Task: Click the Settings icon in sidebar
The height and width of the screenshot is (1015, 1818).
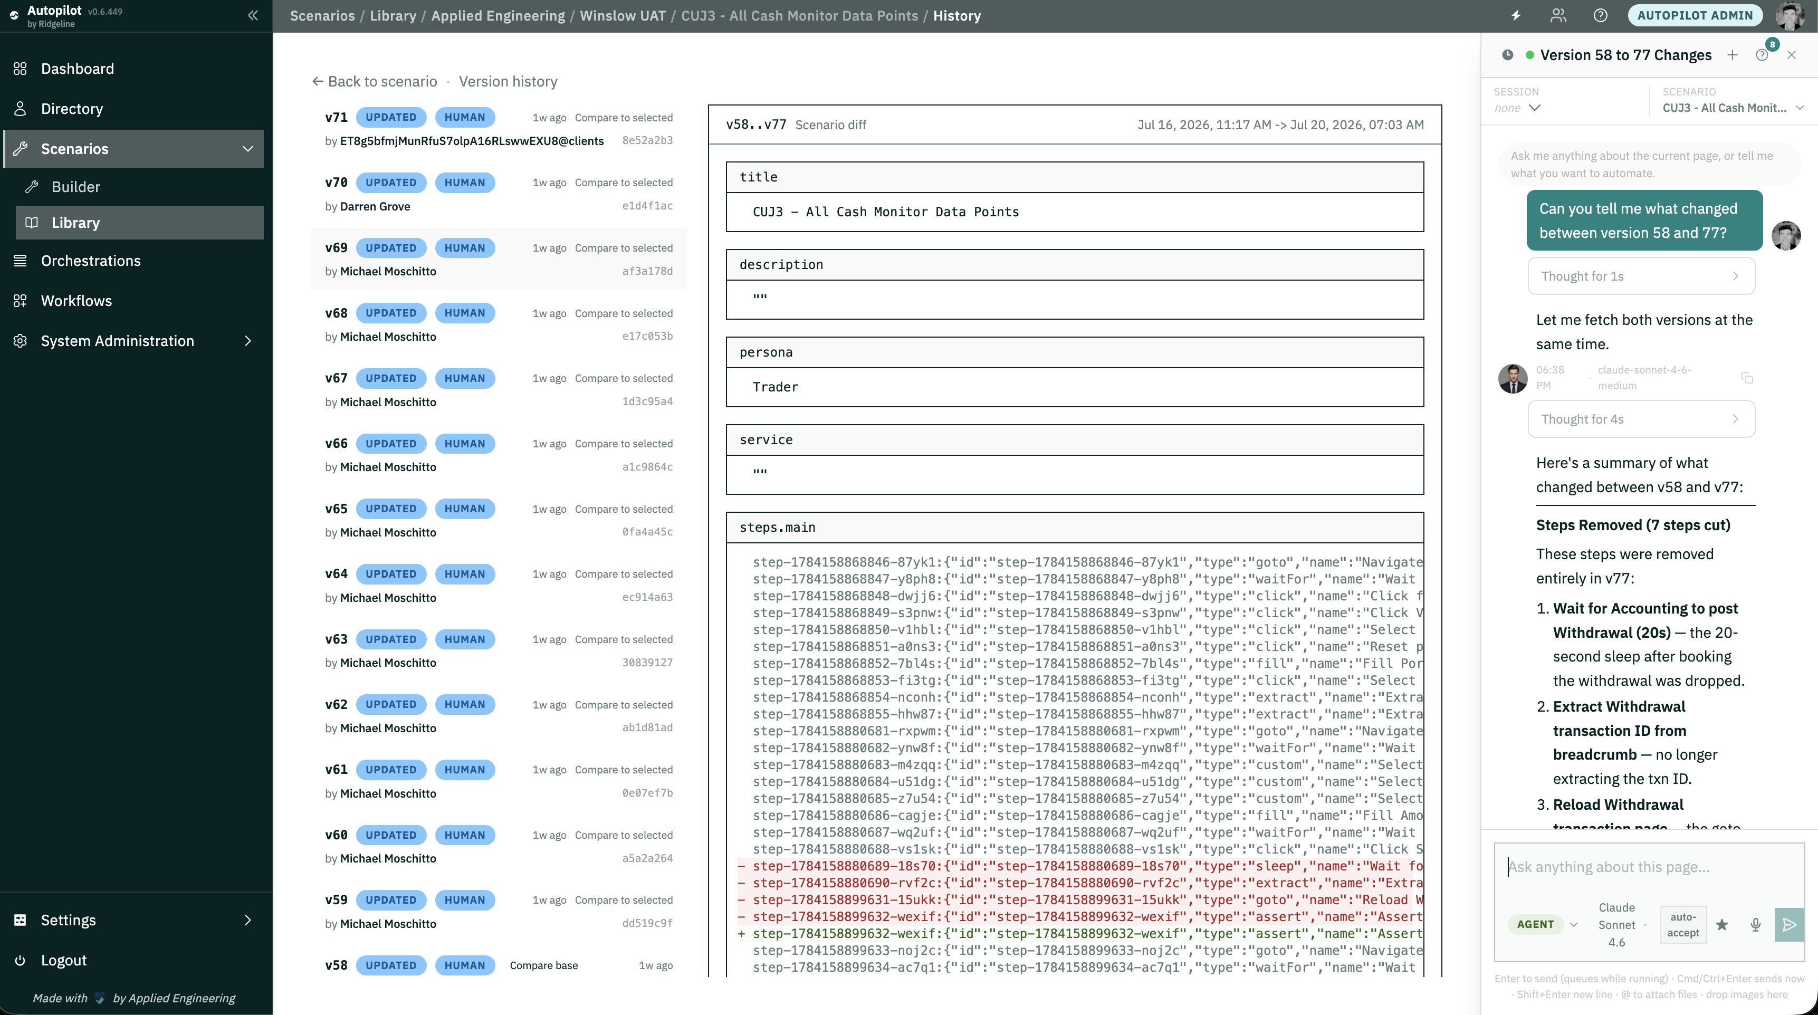Action: [x=20, y=920]
